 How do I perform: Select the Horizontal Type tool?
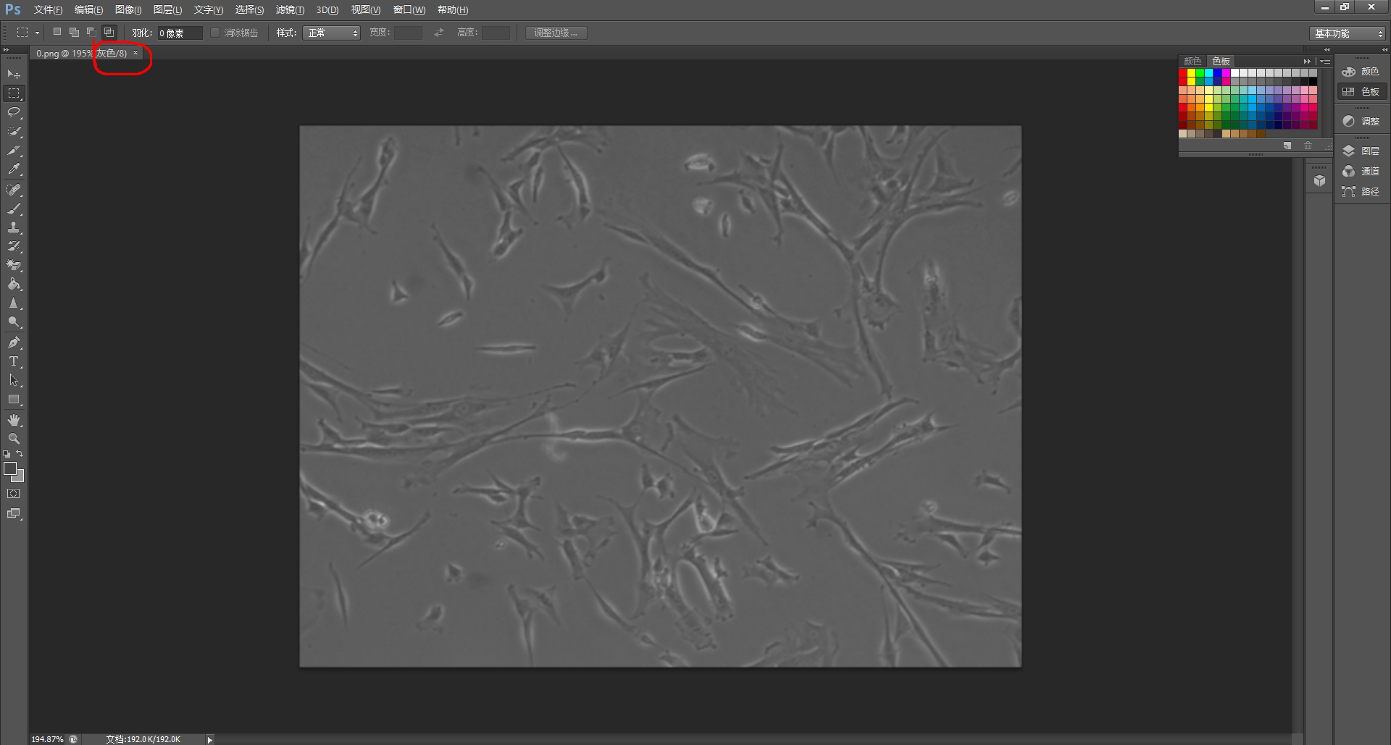click(13, 361)
